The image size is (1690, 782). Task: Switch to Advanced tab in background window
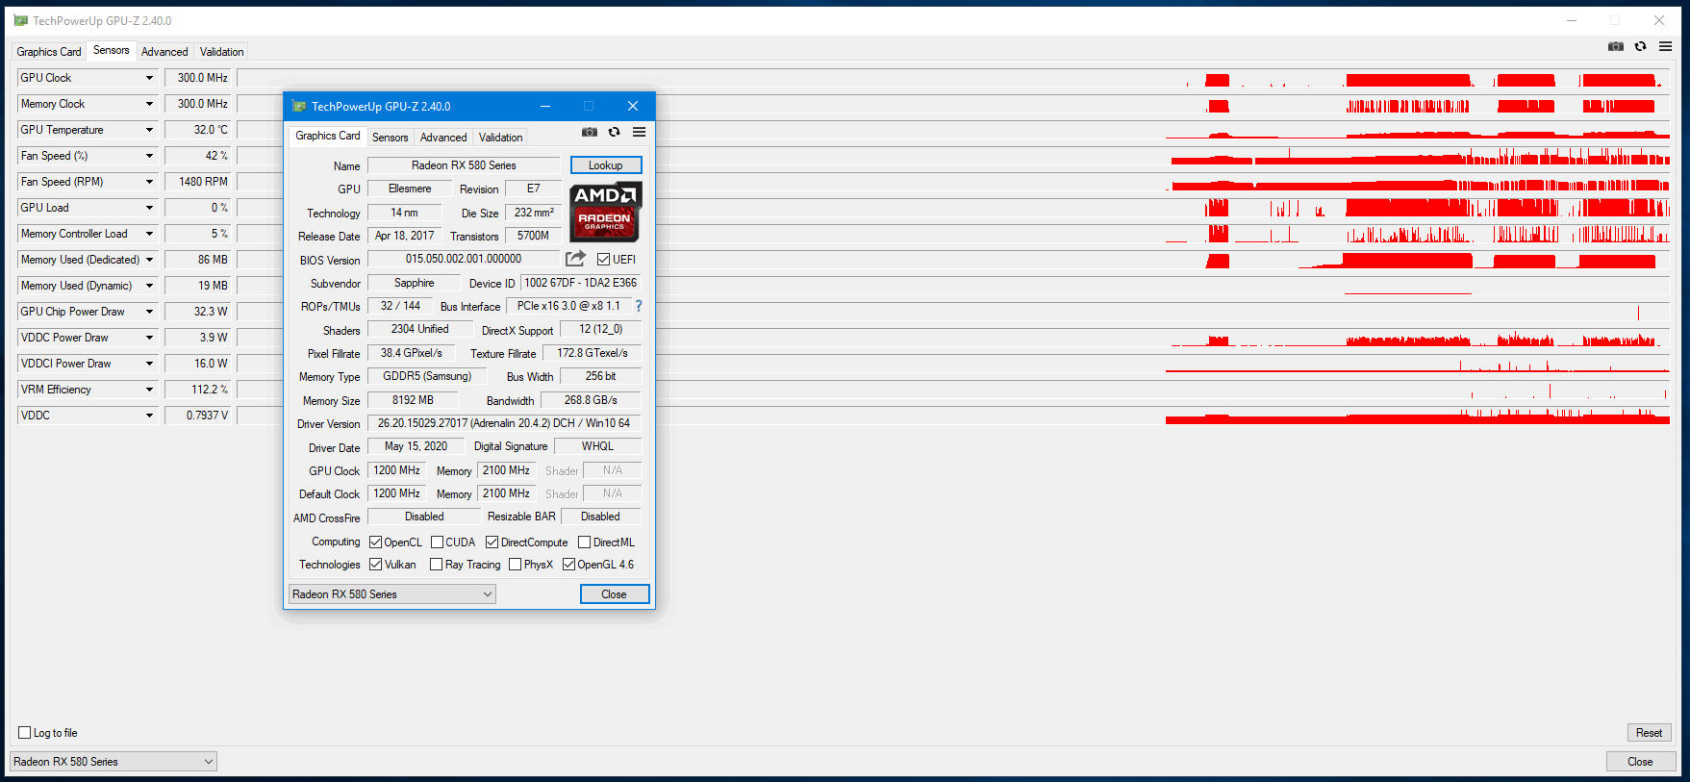[164, 52]
